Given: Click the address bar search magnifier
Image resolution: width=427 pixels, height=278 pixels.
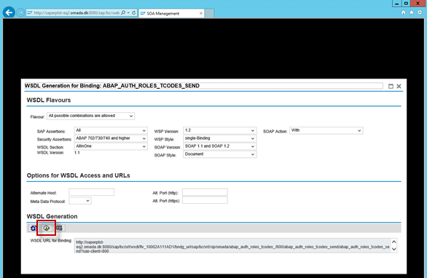Looking at the screenshot, I should 123,12.
